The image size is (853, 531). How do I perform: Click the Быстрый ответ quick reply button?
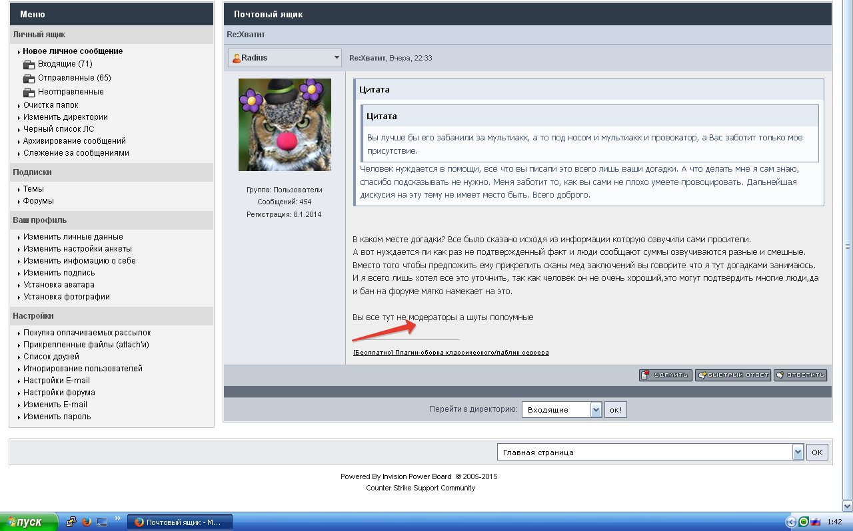pos(732,375)
